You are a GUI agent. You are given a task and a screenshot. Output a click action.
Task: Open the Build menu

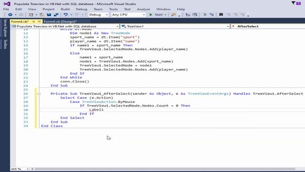65,9
